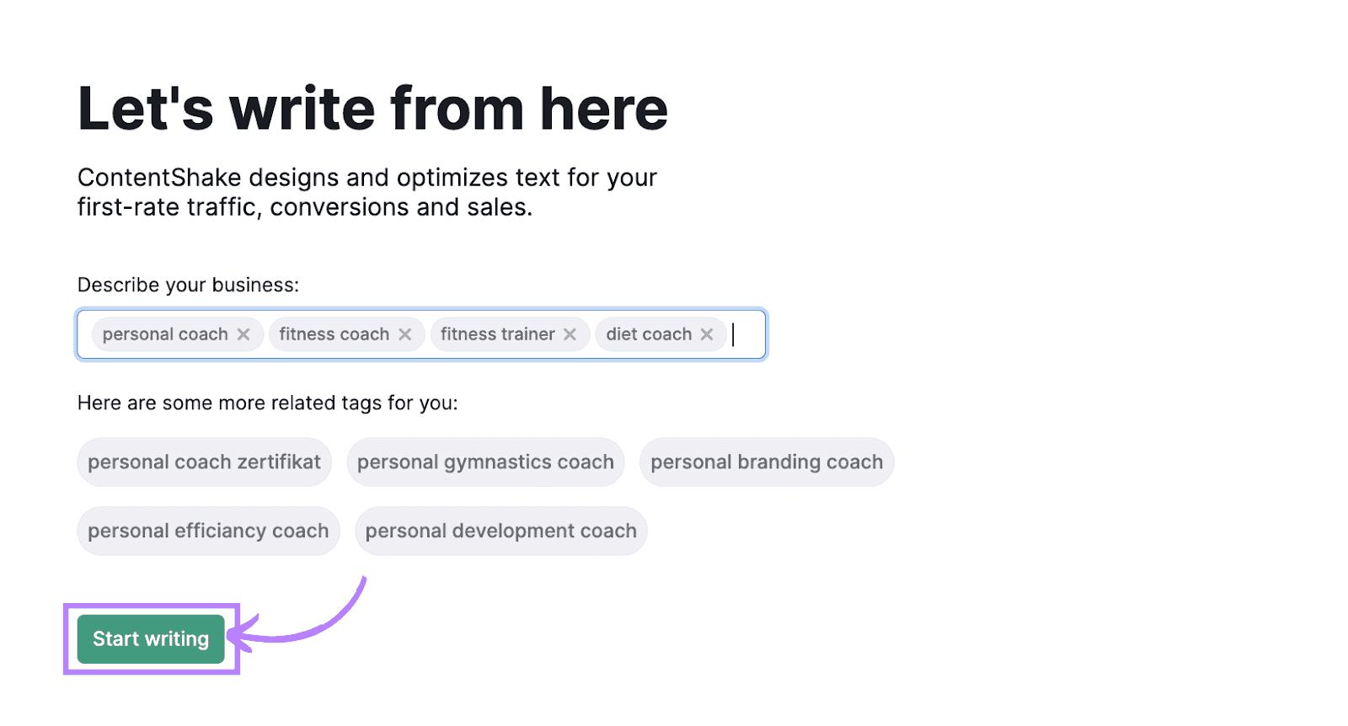Add "personal branding coach" to your tags
The image size is (1348, 726).
(767, 462)
